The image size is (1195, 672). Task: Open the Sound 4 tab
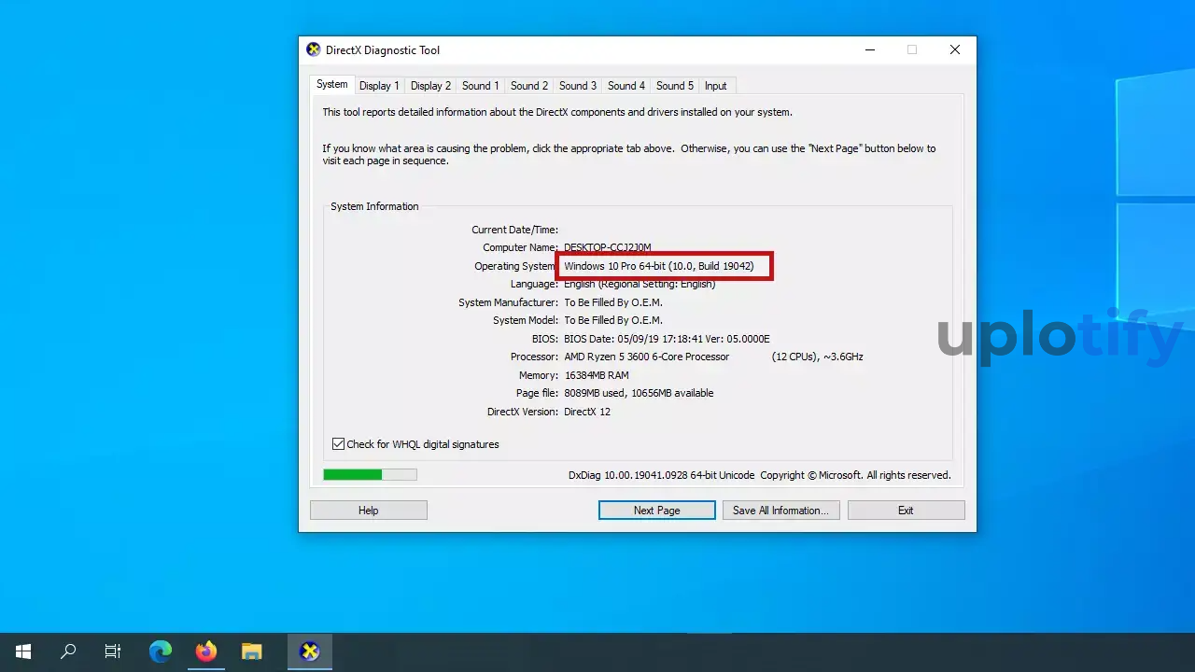point(626,86)
